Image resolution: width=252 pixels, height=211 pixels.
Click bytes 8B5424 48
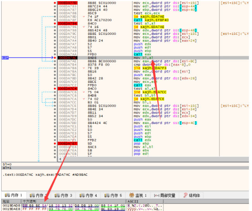97,30
